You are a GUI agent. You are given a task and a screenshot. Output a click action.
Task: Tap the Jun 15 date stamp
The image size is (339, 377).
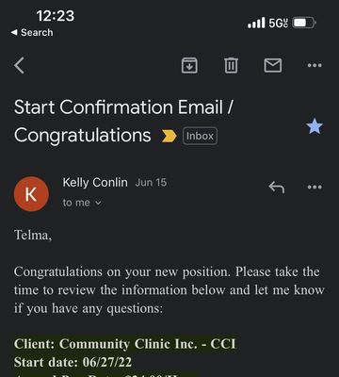tap(151, 183)
